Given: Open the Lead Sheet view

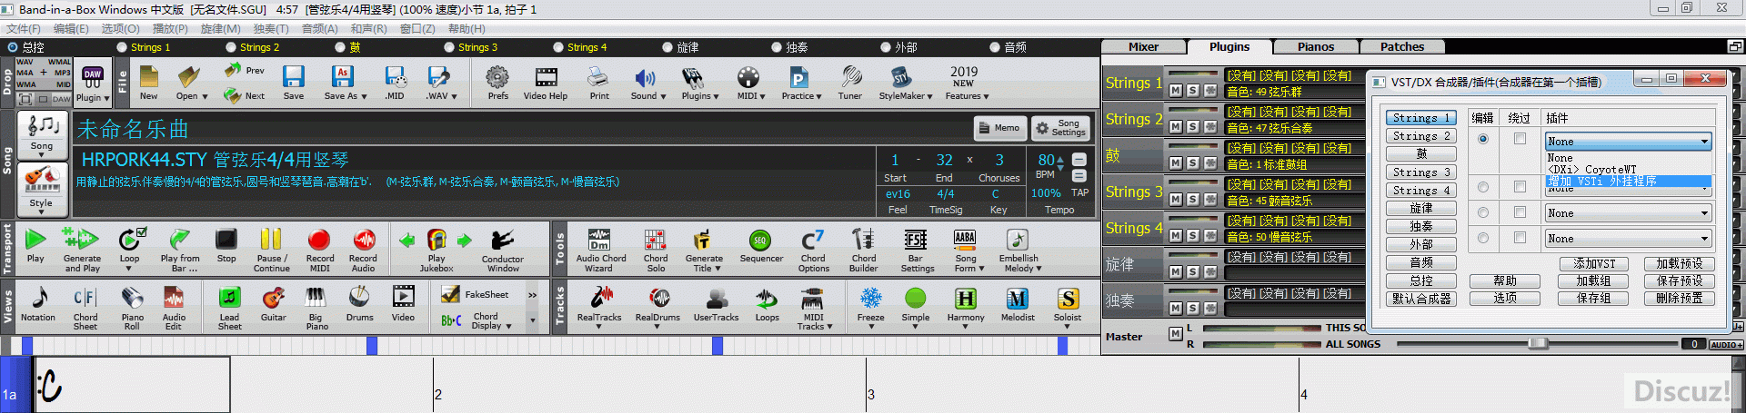Looking at the screenshot, I should (x=229, y=308).
